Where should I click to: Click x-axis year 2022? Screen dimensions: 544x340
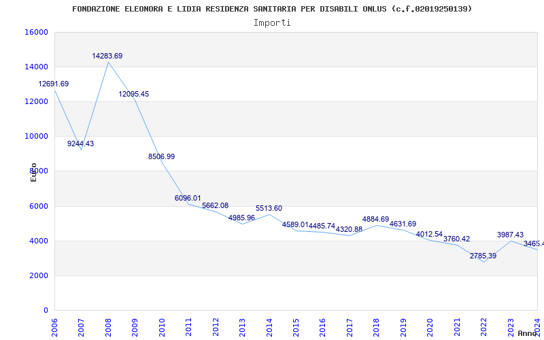(x=484, y=328)
